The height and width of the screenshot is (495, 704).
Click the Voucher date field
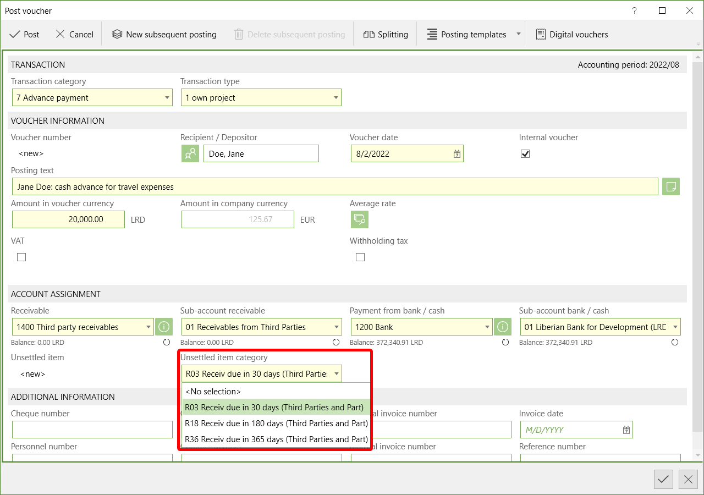pyautogui.click(x=407, y=153)
